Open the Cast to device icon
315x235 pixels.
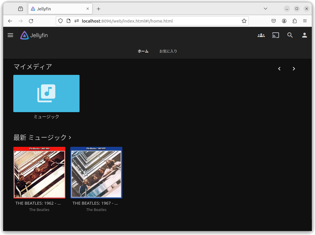pyautogui.click(x=275, y=35)
